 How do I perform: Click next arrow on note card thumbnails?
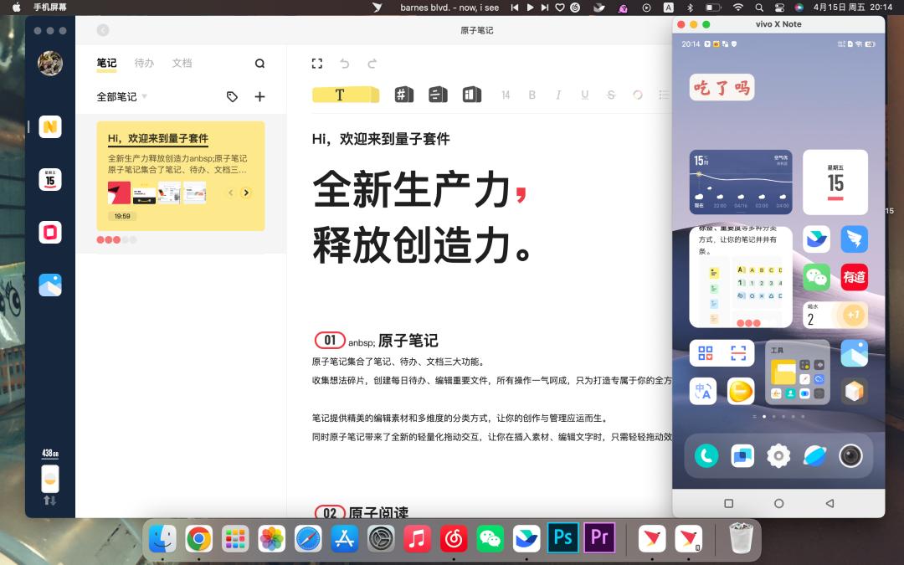246,193
